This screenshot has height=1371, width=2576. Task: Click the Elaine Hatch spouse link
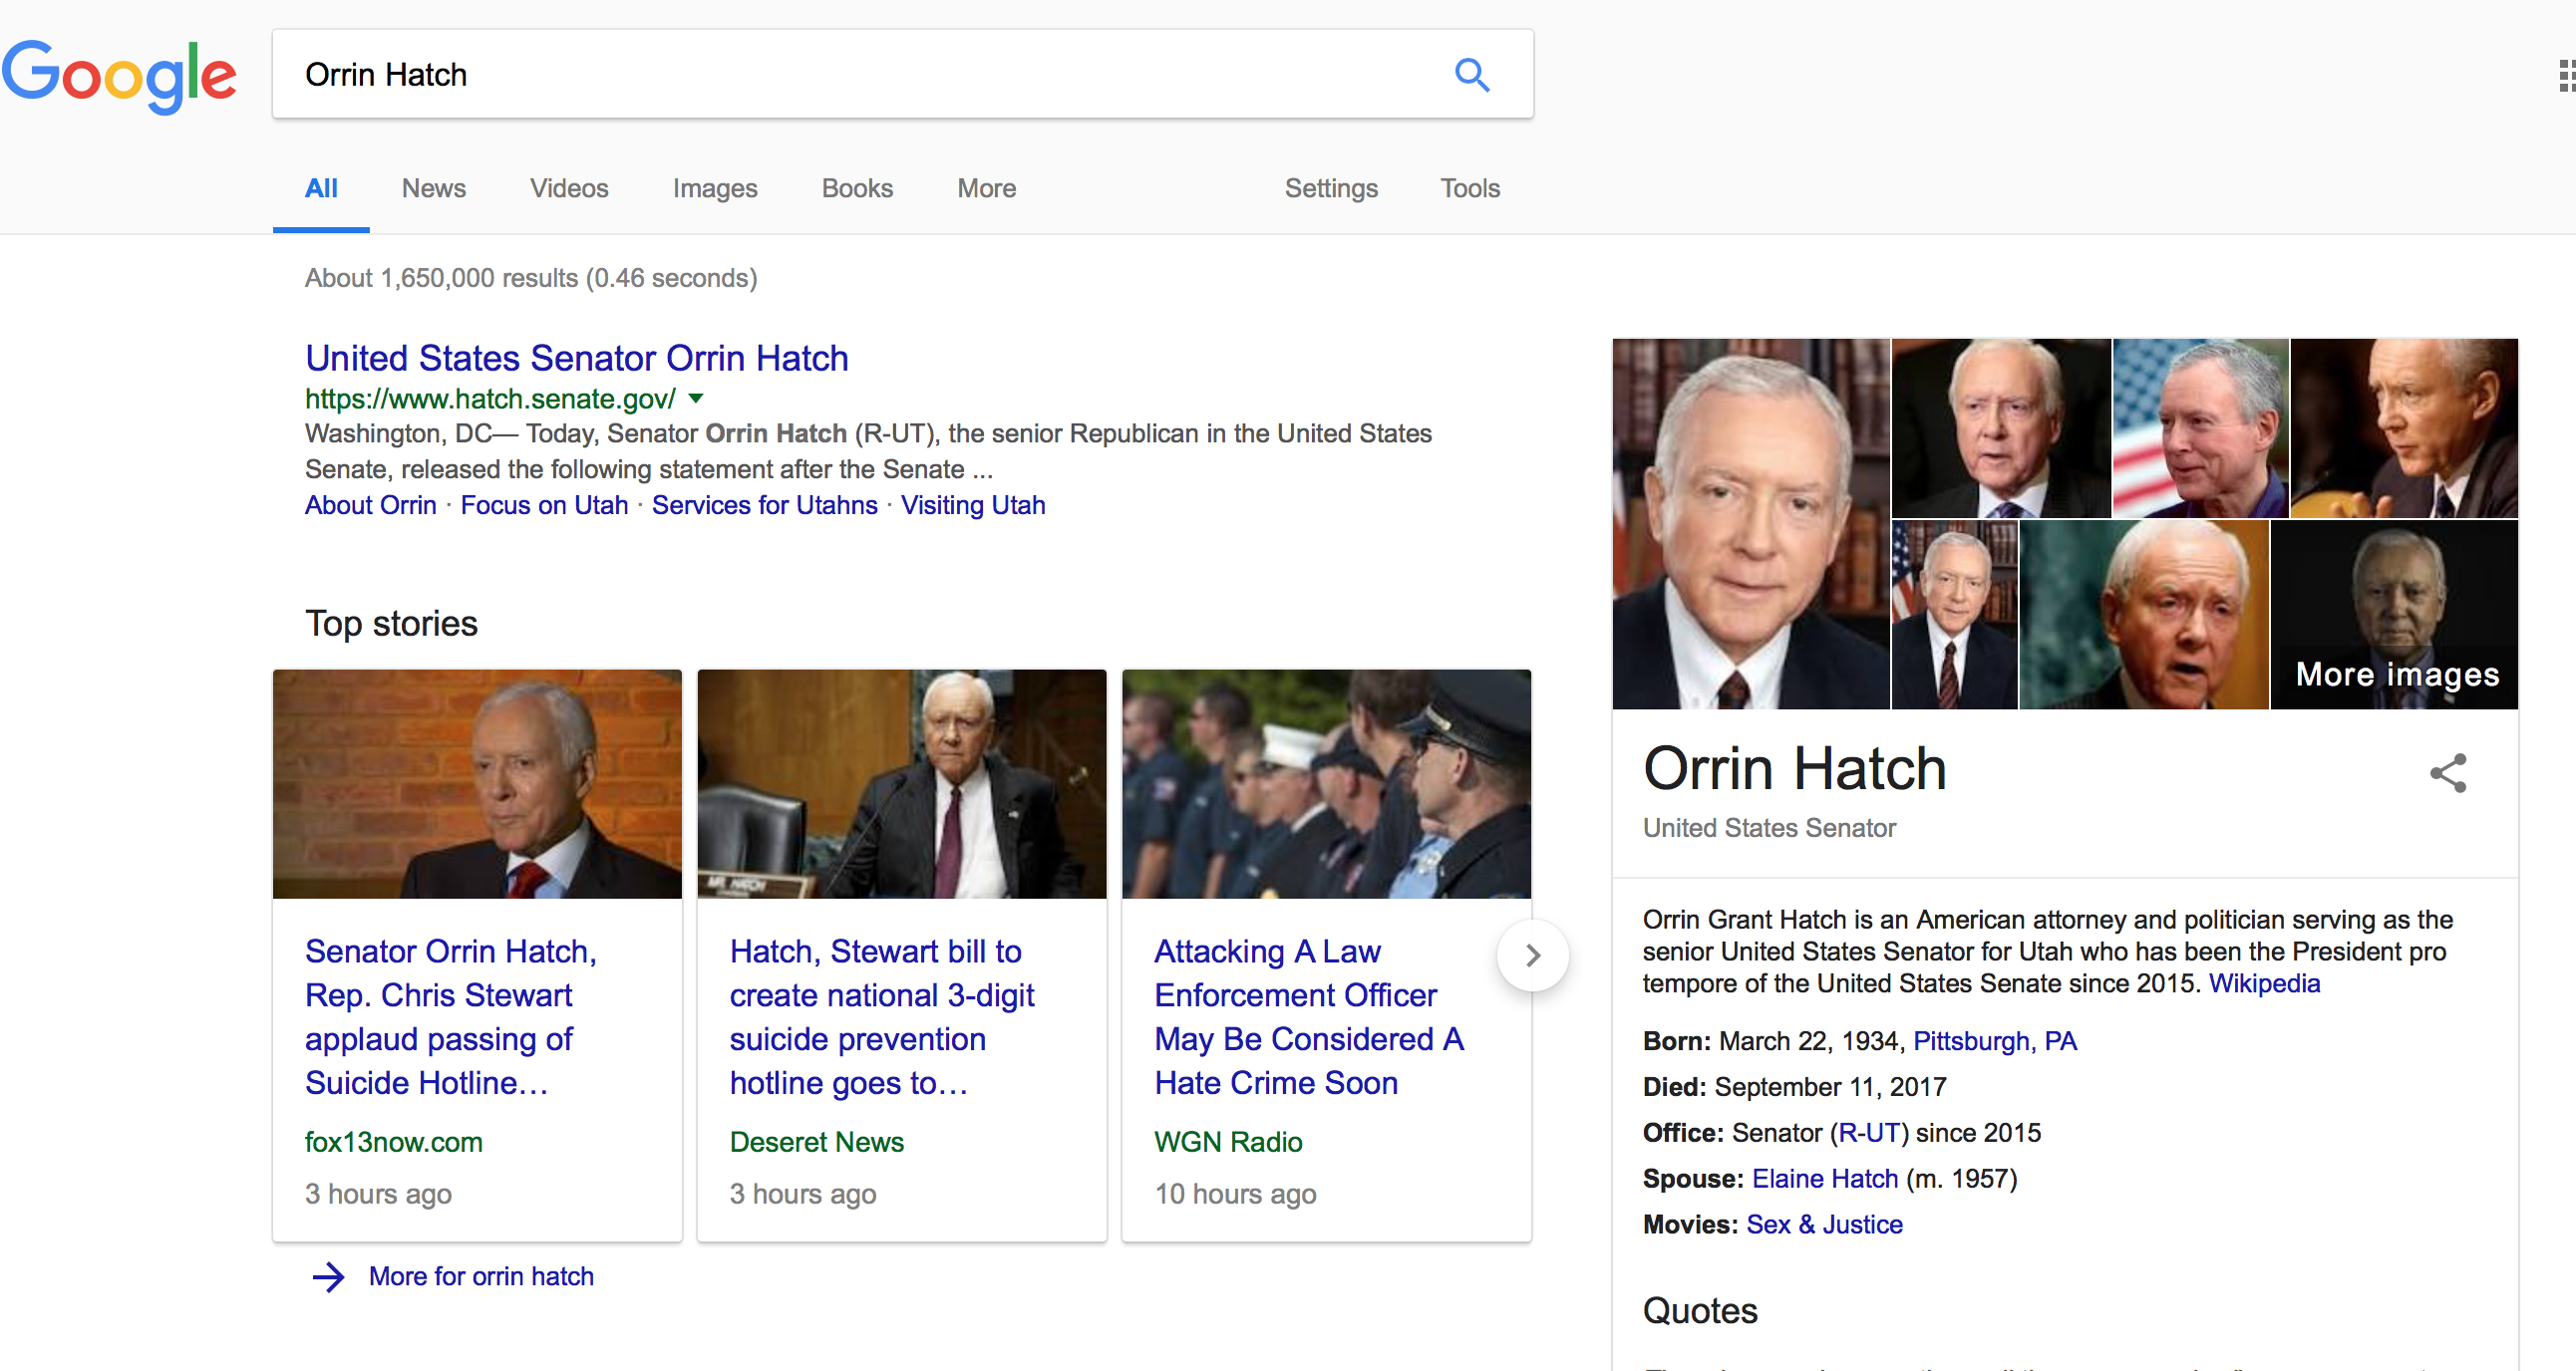1824,1178
